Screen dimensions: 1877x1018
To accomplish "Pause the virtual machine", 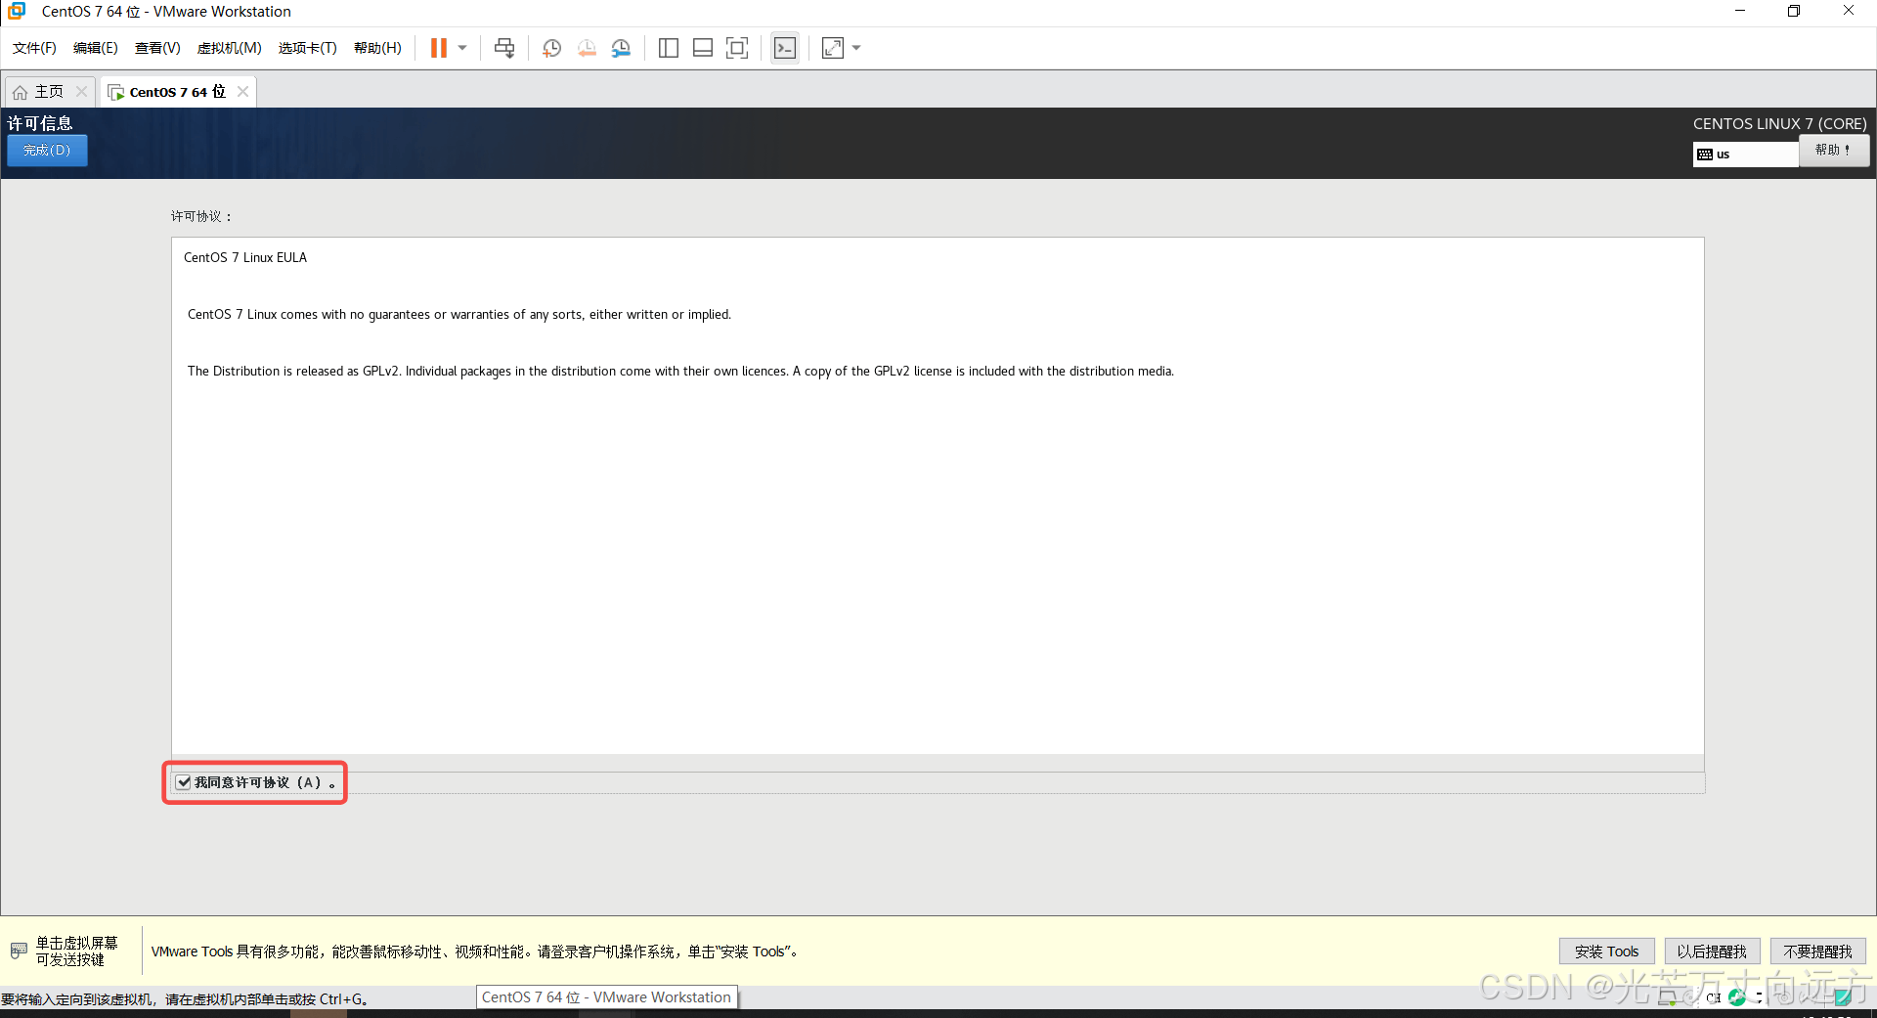I will 438,48.
